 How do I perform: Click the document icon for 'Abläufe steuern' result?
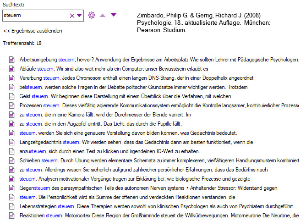(12, 69)
